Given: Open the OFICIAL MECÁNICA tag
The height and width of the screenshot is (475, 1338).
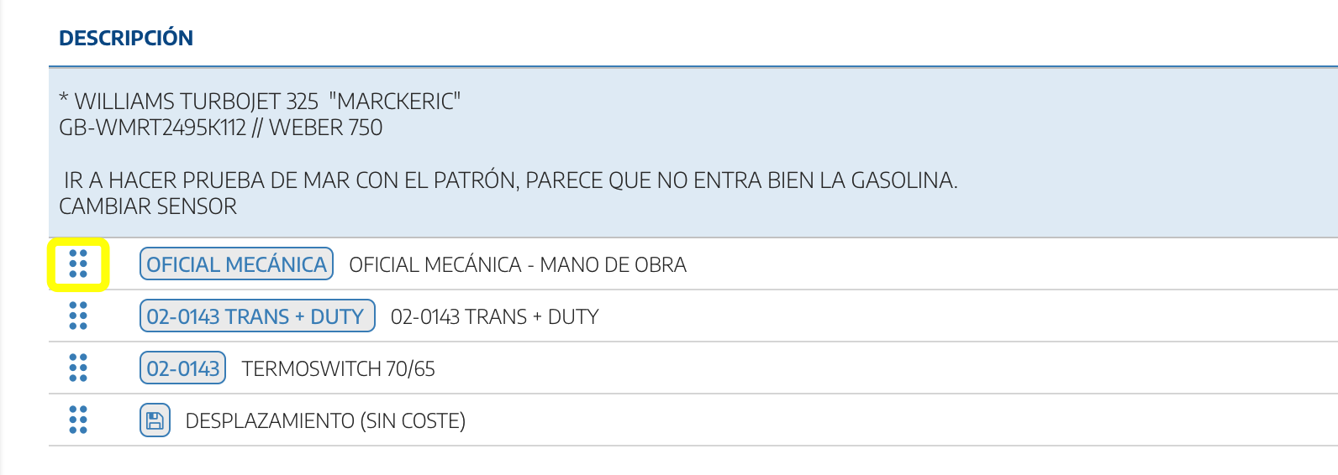Looking at the screenshot, I should [236, 264].
